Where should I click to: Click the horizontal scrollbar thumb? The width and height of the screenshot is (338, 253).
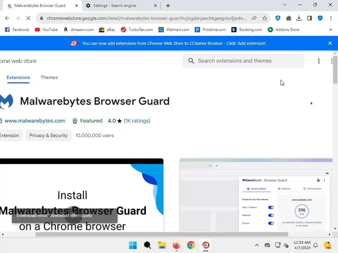pos(162,234)
